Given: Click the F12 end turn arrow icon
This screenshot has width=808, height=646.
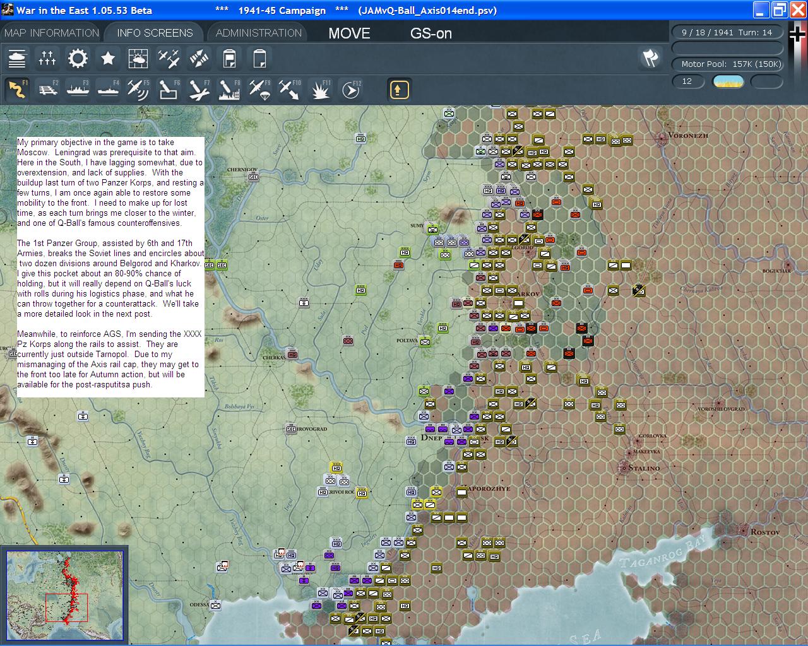Looking at the screenshot, I should 350,90.
